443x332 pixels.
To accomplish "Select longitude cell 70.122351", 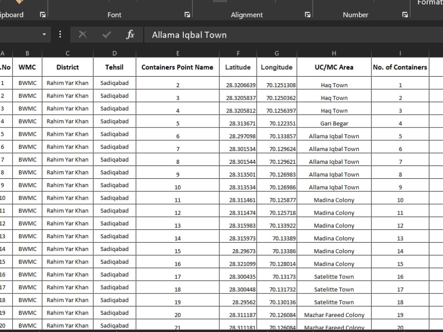I will click(x=277, y=121).
